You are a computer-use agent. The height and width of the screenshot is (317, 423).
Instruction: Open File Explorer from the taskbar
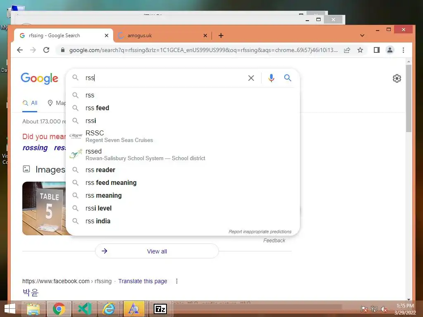point(33,309)
